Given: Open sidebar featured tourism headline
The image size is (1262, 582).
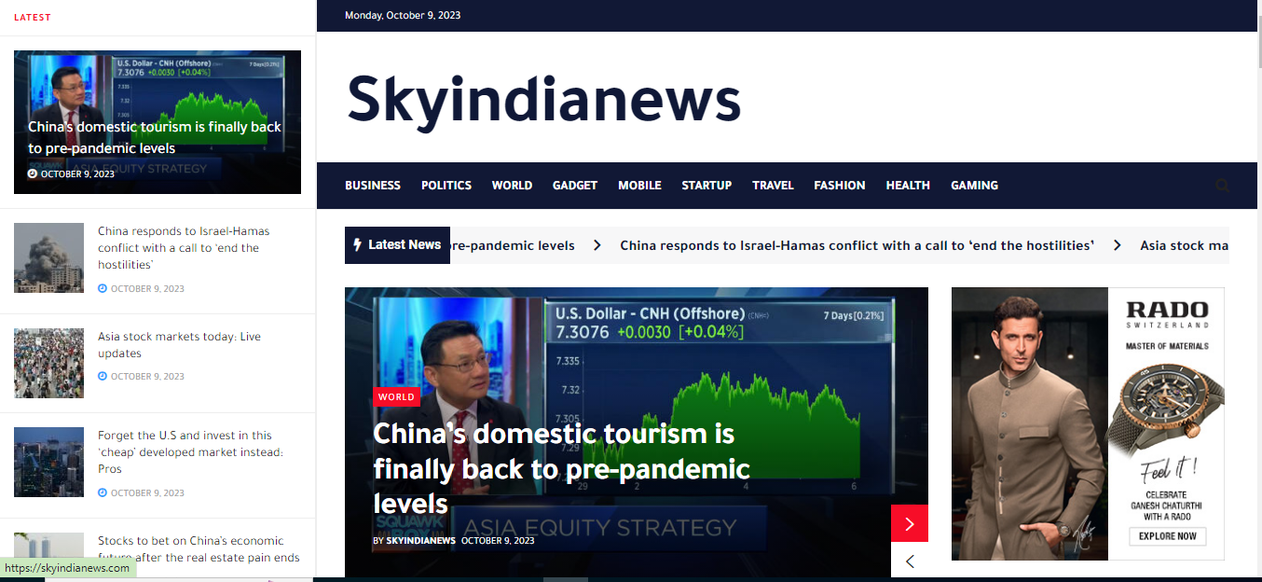Looking at the screenshot, I should (155, 137).
